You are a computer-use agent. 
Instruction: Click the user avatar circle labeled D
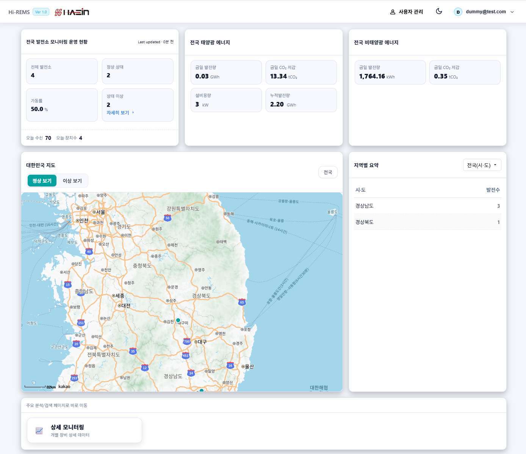pyautogui.click(x=458, y=12)
